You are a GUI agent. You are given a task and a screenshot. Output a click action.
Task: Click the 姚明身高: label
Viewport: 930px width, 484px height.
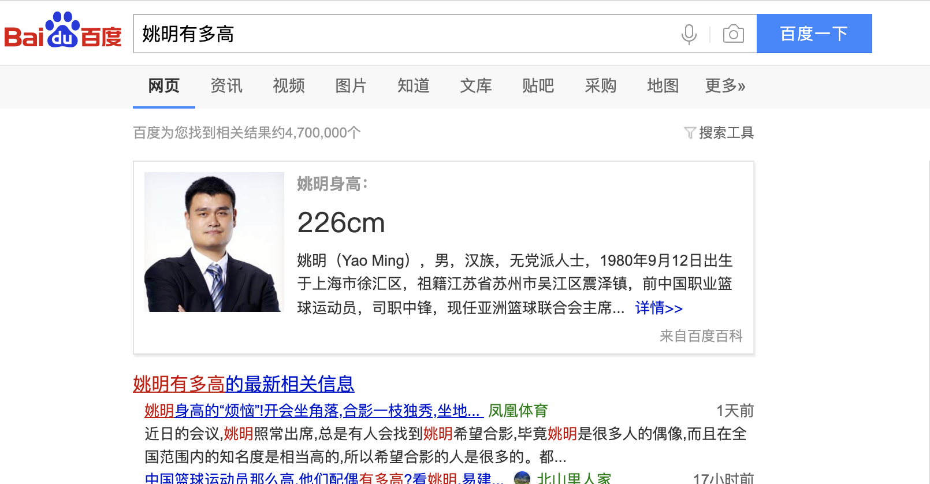[x=333, y=184]
